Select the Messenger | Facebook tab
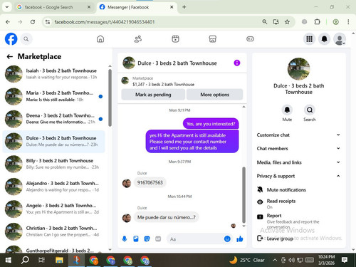The width and height of the screenshot is (356, 267). pos(137,7)
